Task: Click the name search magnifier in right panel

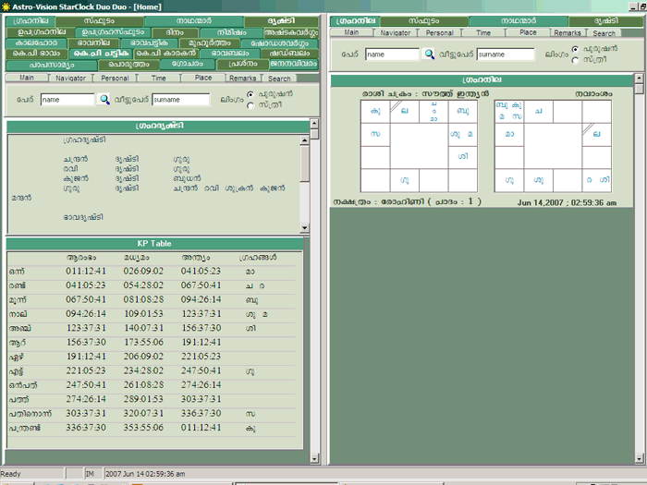Action: point(429,54)
